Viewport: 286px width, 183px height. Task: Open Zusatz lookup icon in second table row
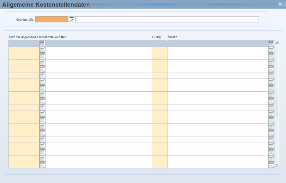click(x=271, y=50)
